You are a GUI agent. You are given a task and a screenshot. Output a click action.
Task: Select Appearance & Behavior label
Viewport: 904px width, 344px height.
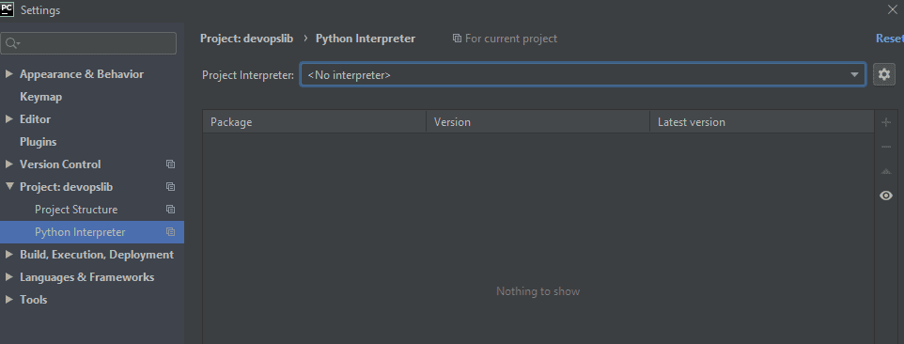82,74
